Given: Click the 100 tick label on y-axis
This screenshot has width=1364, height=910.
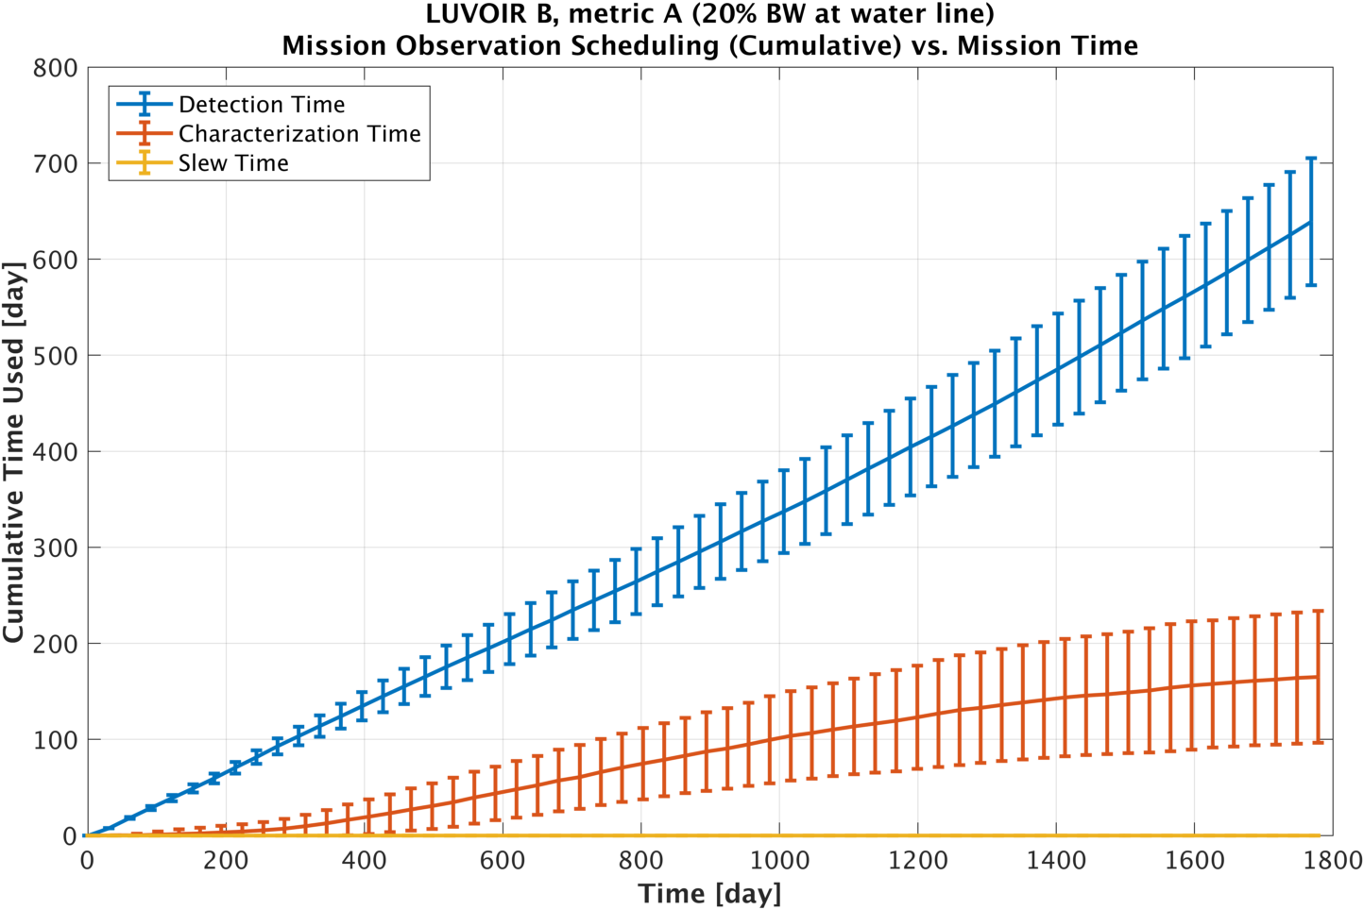Looking at the screenshot, I should (x=55, y=740).
